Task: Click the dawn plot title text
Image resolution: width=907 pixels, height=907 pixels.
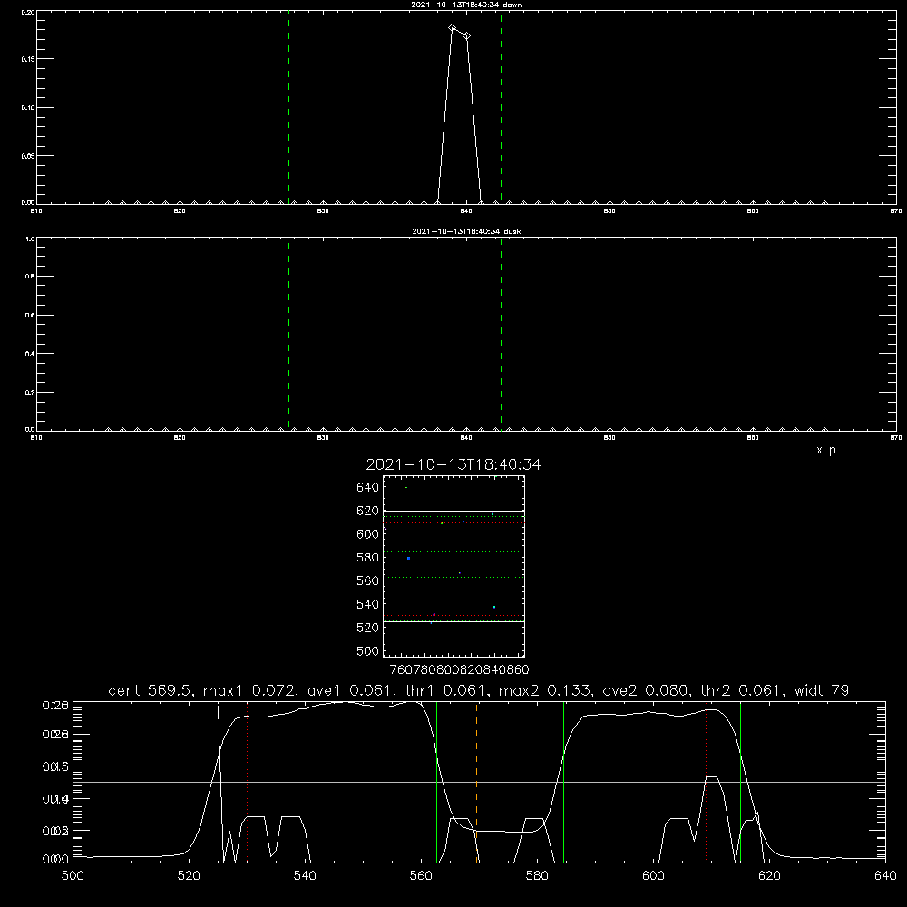Action: coord(466,5)
